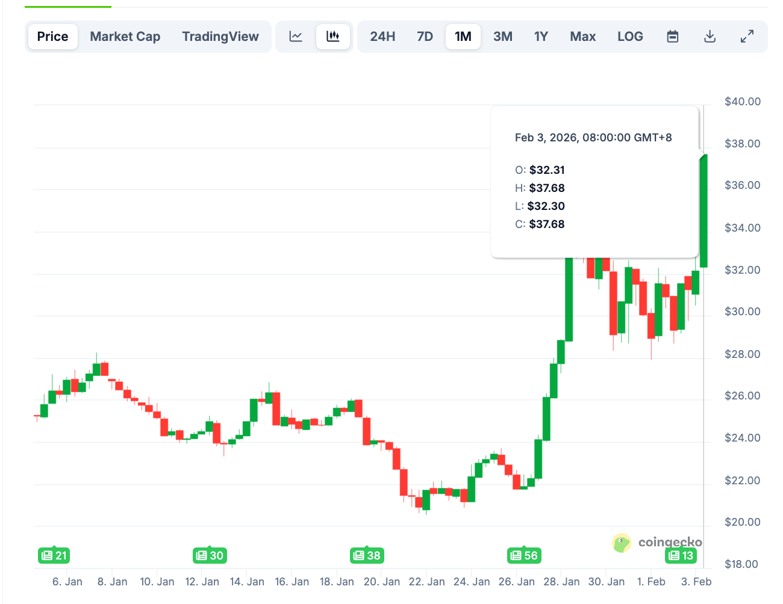Click the '28. Jan' date label

coord(561,582)
